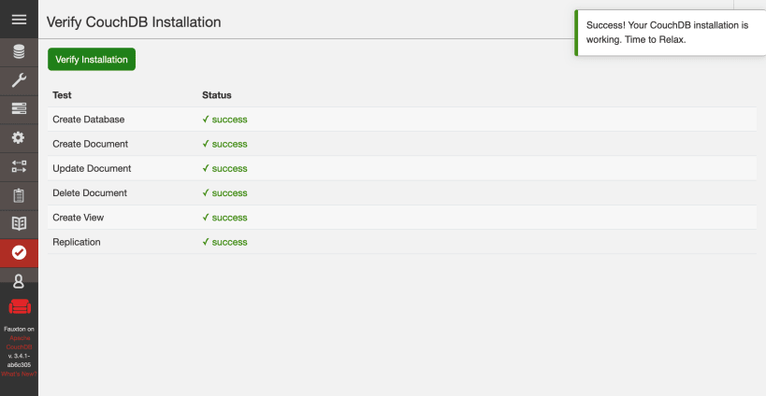Click success status for Create Database
The image size is (766, 396).
coord(224,120)
